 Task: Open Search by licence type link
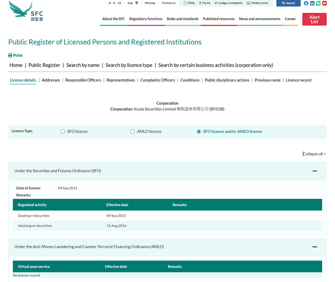coord(129,65)
